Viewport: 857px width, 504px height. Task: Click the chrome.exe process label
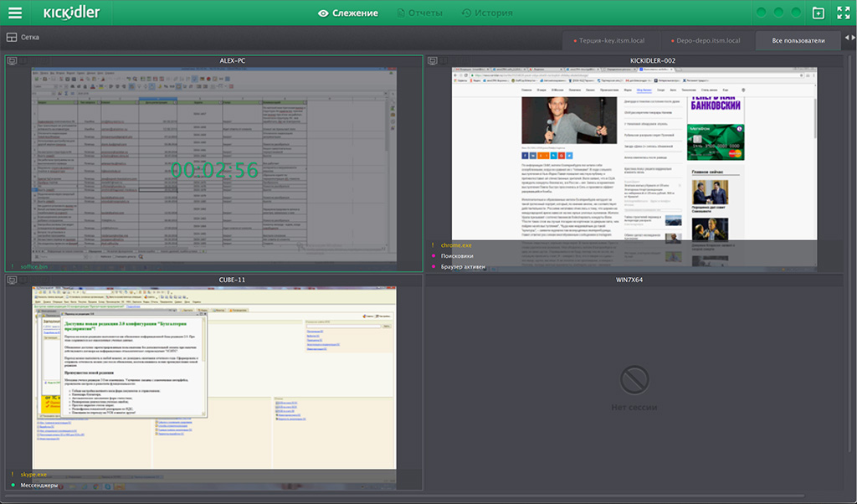pos(456,245)
